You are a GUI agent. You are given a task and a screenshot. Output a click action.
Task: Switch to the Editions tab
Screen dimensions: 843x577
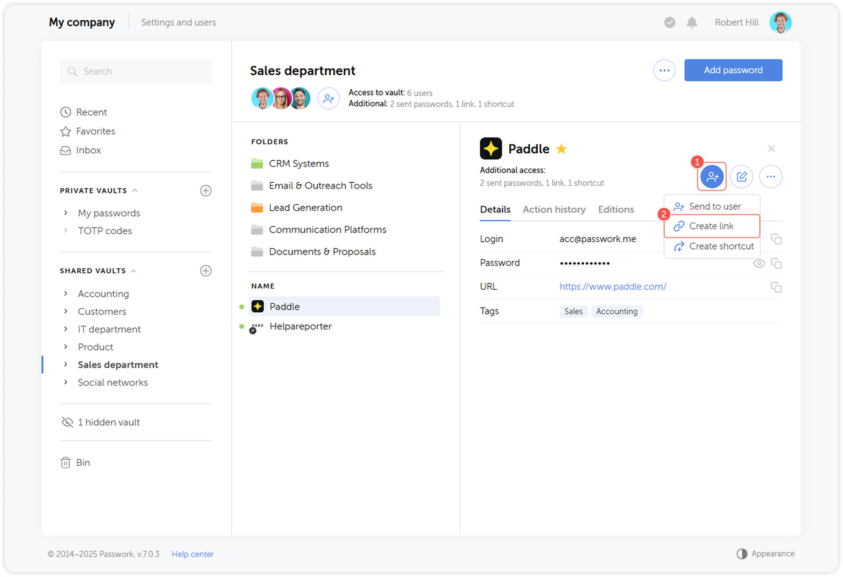click(x=616, y=209)
